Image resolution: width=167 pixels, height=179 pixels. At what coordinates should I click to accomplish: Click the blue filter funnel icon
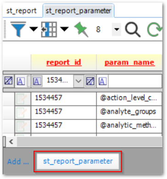[x=18, y=29]
